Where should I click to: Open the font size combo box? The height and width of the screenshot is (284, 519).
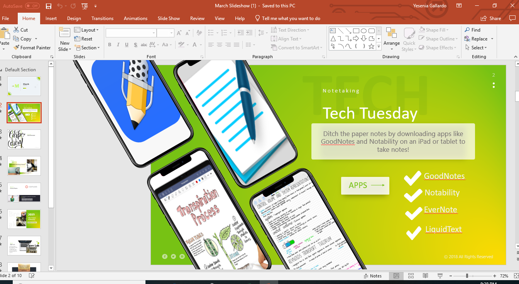(x=166, y=33)
